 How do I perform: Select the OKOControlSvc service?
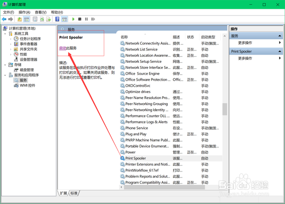(x=171, y=86)
